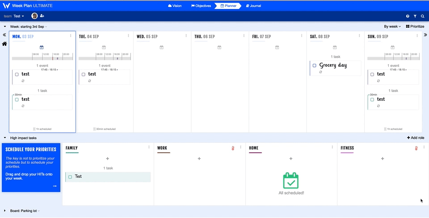Click Tuesday's day timeline bar
This screenshot has height=218, width=429.
click(105, 58)
